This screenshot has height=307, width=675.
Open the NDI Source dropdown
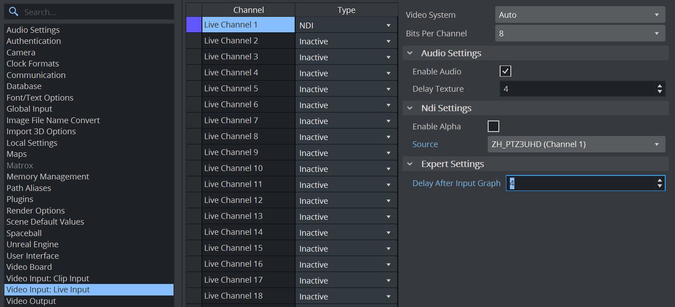[576, 144]
